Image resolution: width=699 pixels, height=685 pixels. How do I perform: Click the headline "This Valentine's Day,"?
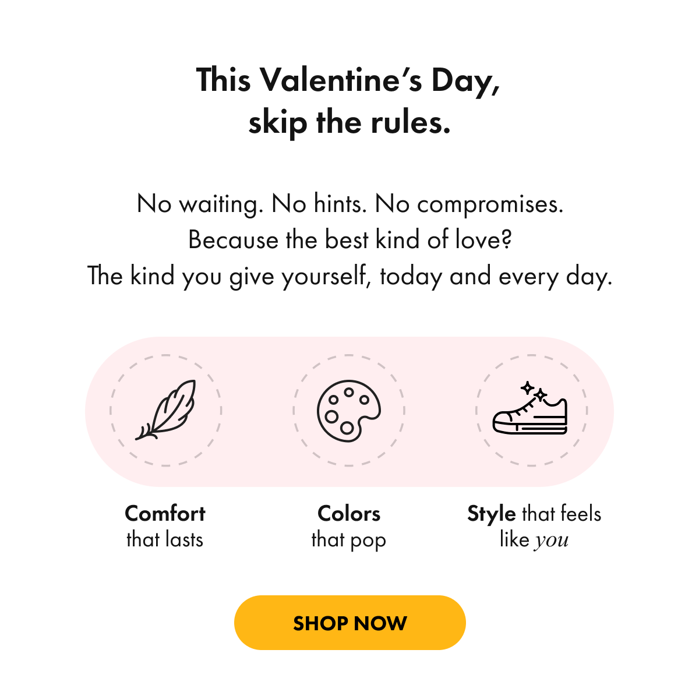pyautogui.click(x=348, y=80)
